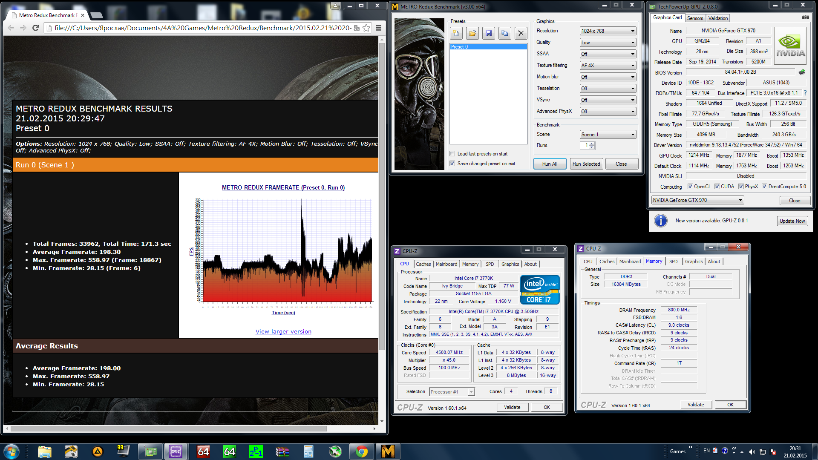Open the Resolution dropdown

tap(608, 31)
